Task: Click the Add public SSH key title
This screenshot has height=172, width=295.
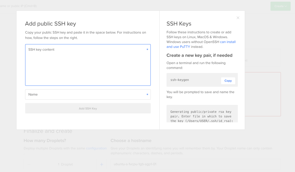Action: [x=50, y=24]
